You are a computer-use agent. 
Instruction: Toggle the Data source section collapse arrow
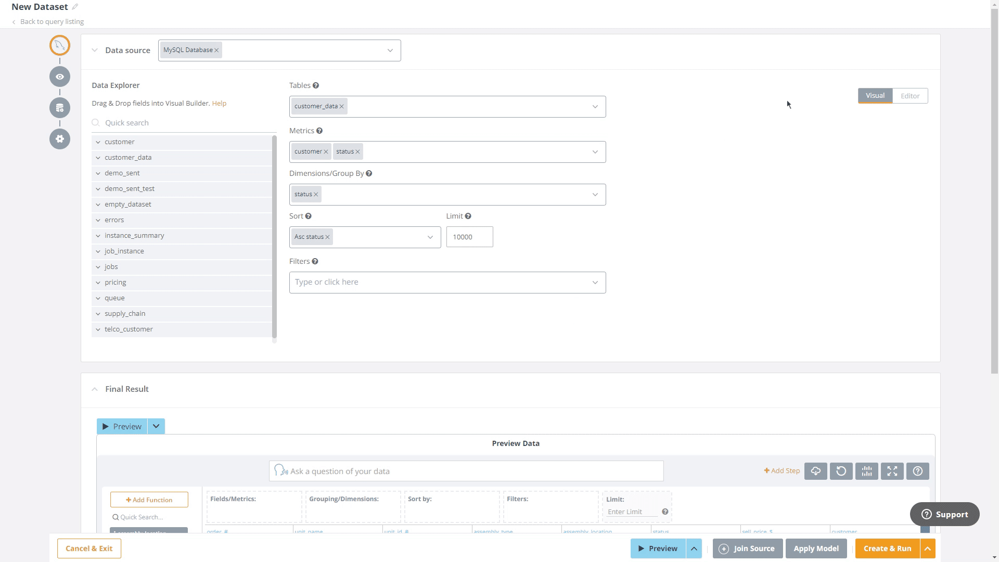tap(95, 50)
